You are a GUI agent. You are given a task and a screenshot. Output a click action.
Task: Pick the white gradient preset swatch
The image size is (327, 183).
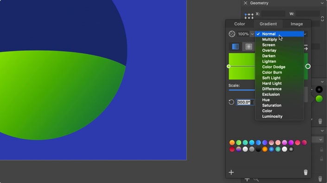[245, 149]
